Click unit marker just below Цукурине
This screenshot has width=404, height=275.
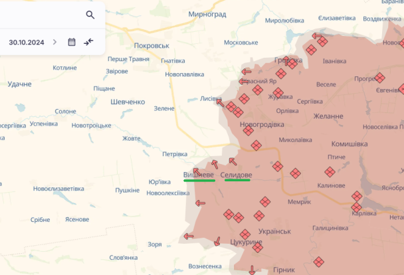[258, 248]
